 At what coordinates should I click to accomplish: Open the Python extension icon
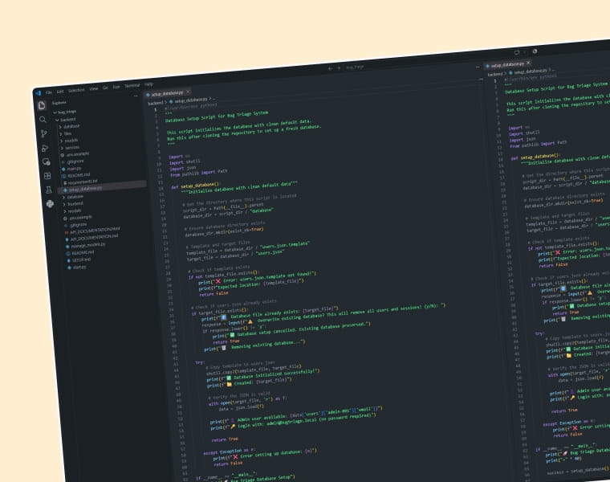click(x=50, y=203)
